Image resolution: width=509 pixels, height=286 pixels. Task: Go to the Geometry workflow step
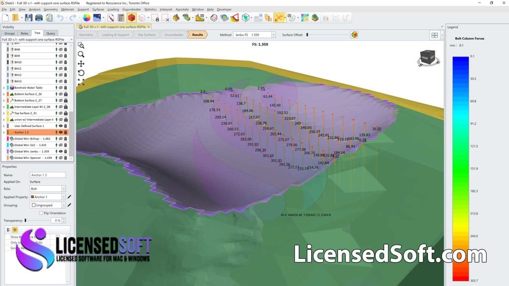click(86, 35)
